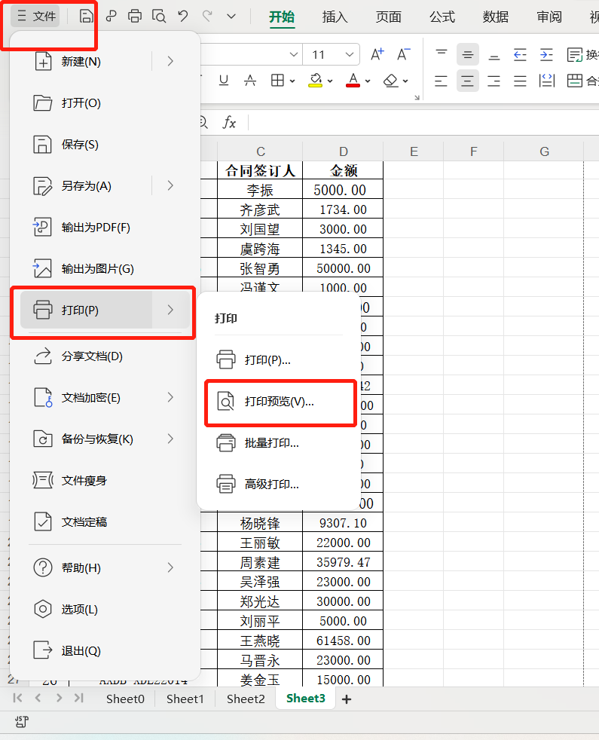Expand the 另存为(A) submenu arrow
Image resolution: width=599 pixels, height=740 pixels.
tap(170, 186)
